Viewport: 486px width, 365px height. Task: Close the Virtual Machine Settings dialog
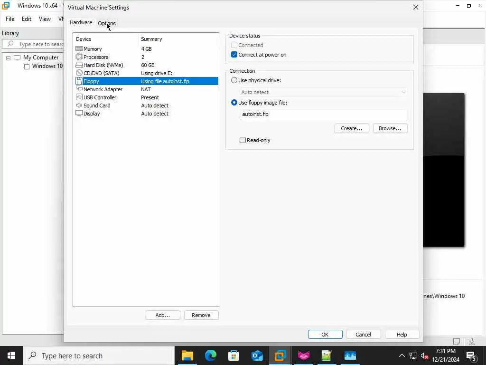[x=416, y=7]
